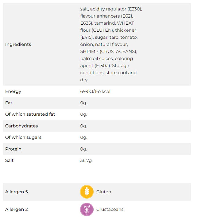197x221 pixels.
Task: Click the 0g. value in Carbohydrates row
Action: click(x=84, y=126)
